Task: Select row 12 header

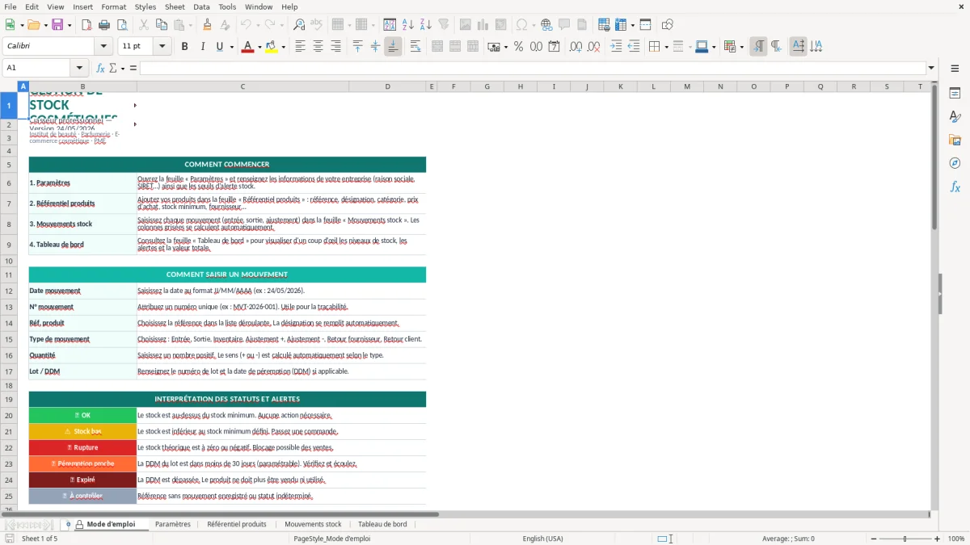Action: (9, 291)
